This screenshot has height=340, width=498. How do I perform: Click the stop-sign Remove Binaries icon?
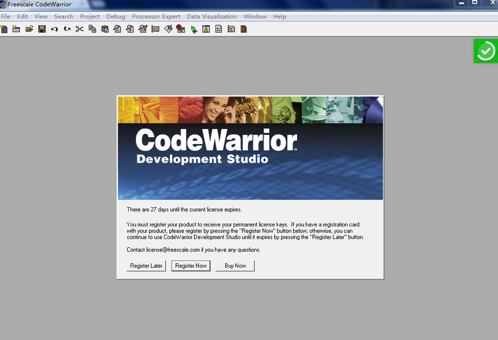(x=180, y=29)
